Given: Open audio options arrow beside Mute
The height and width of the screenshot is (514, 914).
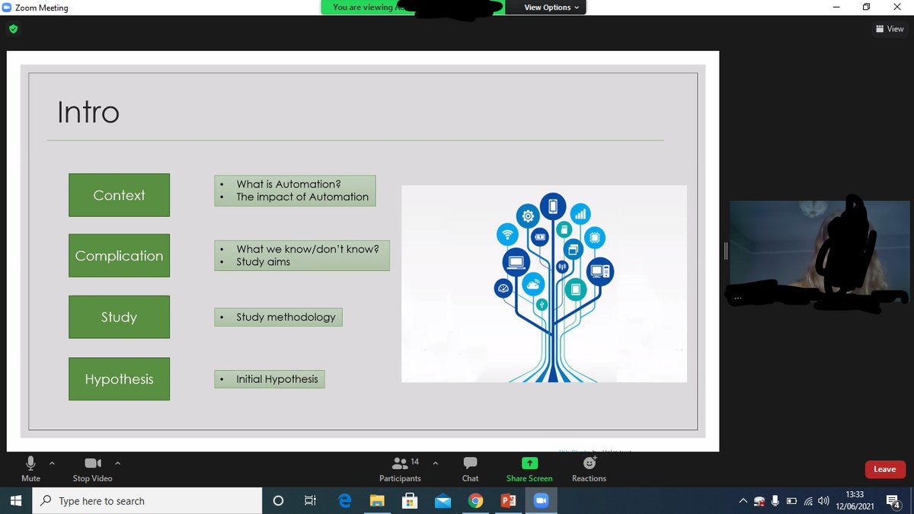Looking at the screenshot, I should (52, 462).
